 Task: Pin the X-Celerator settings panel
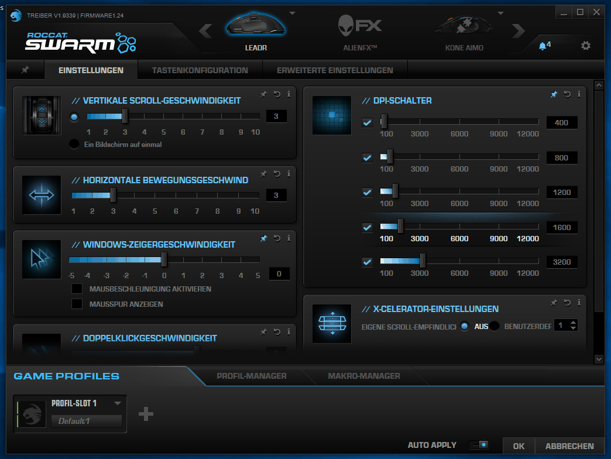pos(554,302)
